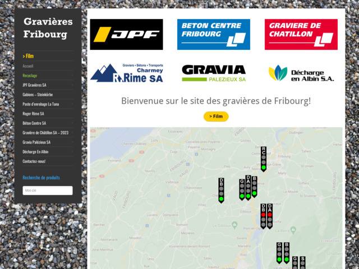Navigate to Contactez-nous! in the sidebar

click(34, 161)
